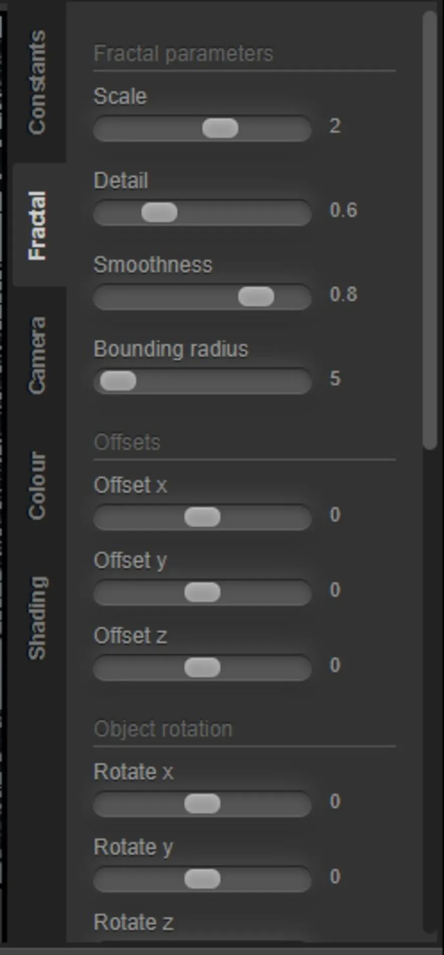Screen dimensions: 444x955
Task: Click the Detail slider handle
Action: pyautogui.click(x=159, y=213)
